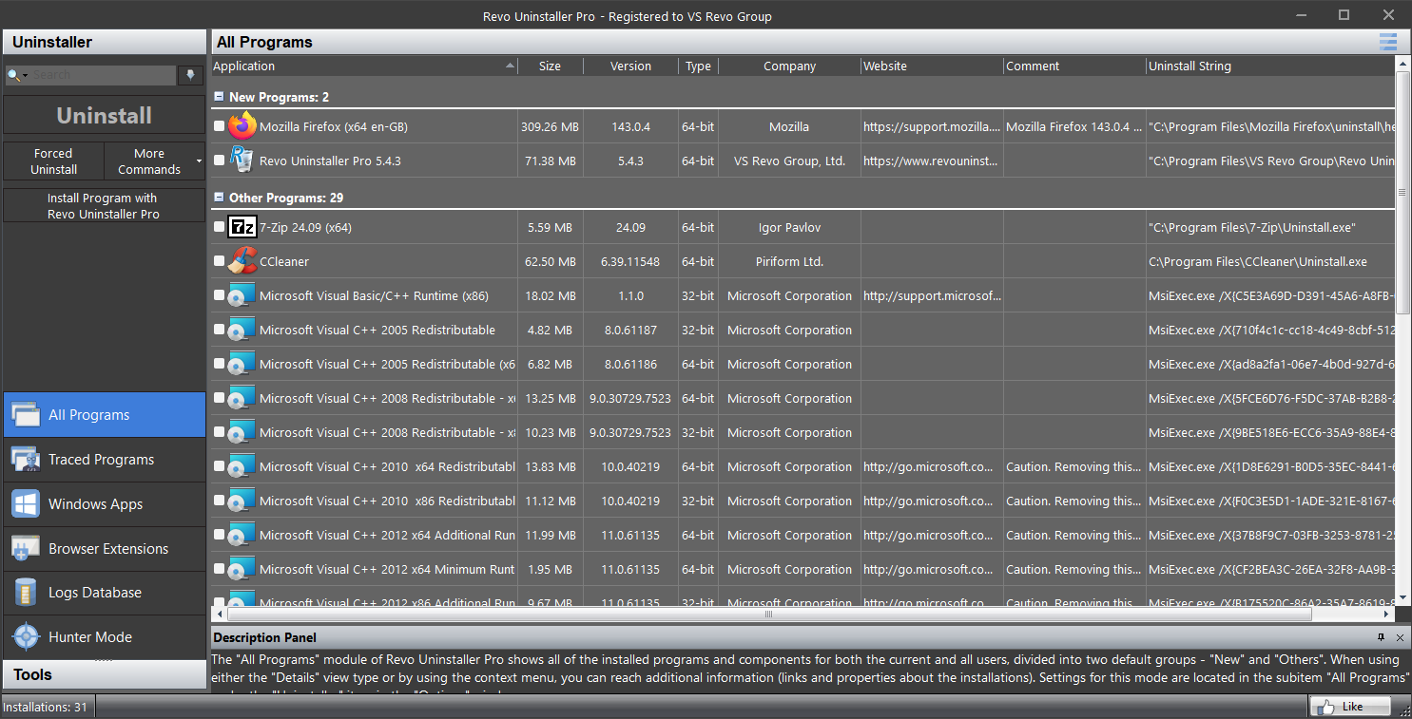Click the big Uninstall button
The width and height of the screenshot is (1412, 719).
[x=104, y=116]
